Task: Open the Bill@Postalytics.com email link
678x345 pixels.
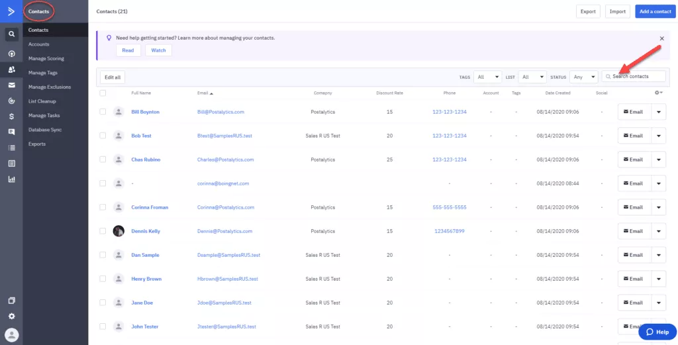Action: tap(220, 112)
